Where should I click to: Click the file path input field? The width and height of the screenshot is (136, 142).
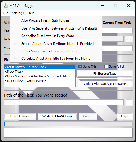click(64, 102)
